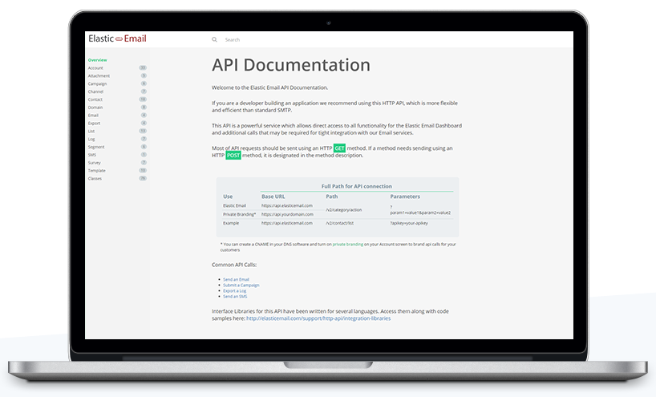Viewport: 656px width, 397px height.
Task: Select Log in the sidebar
Action: [91, 140]
